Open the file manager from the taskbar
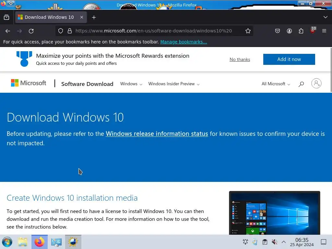The width and height of the screenshot is (332, 249). point(23,242)
